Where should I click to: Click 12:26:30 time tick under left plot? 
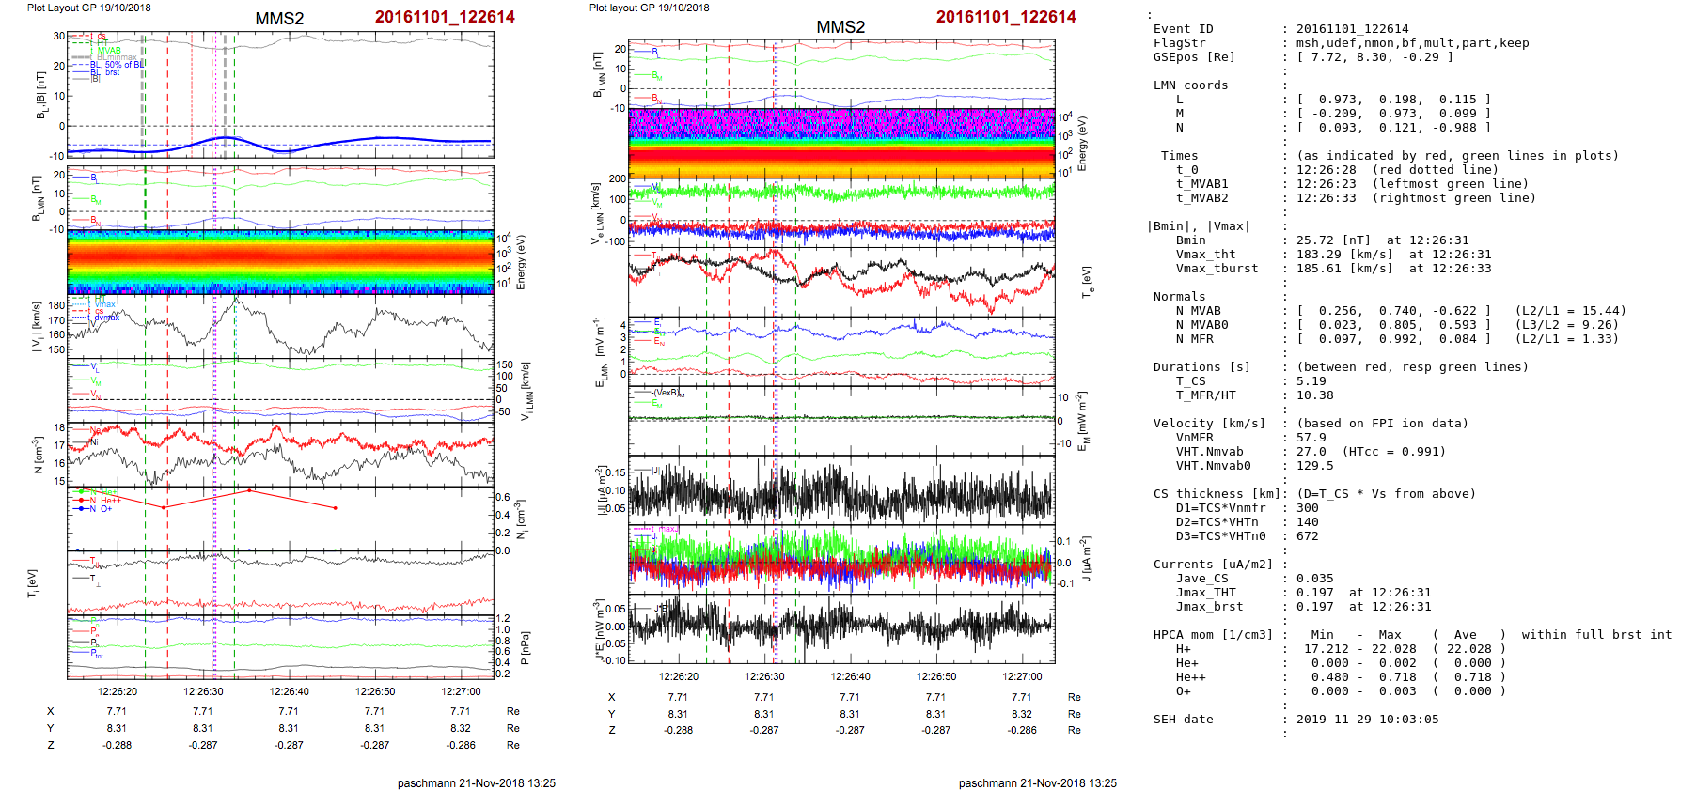tap(203, 691)
